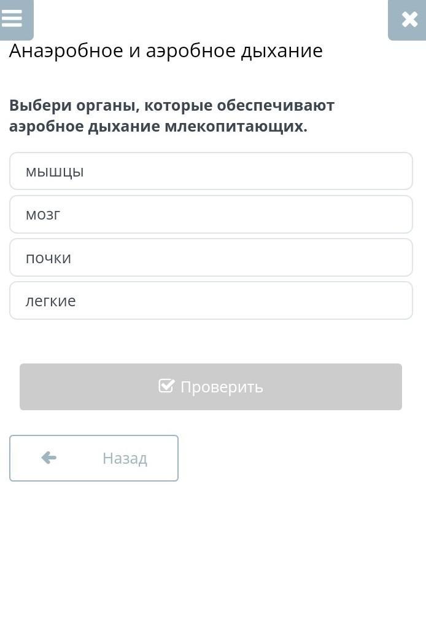Image resolution: width=426 pixels, height=631 pixels.
Task: Click the word "органы" in the question
Action: pos(108,106)
